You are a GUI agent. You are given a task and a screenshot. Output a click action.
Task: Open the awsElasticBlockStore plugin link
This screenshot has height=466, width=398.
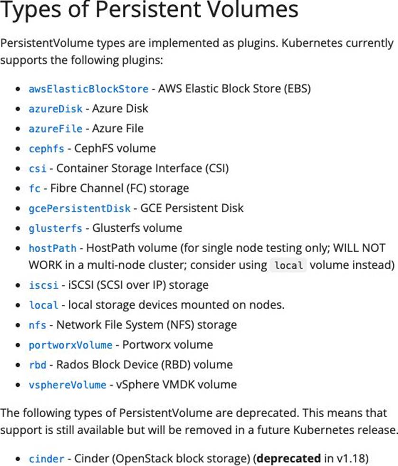tap(88, 89)
